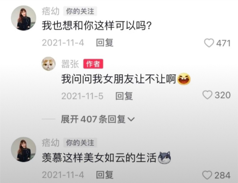Like the comment with 284 likes
This screenshot has height=183, width=238.
coord(207,175)
